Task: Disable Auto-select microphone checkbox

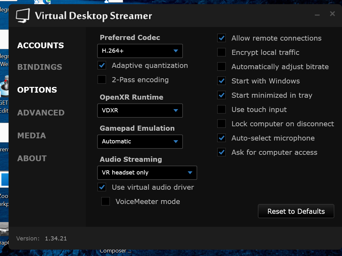Action: (222, 138)
